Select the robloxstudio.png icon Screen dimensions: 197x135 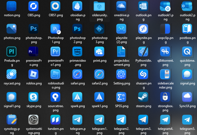(55, 74)
